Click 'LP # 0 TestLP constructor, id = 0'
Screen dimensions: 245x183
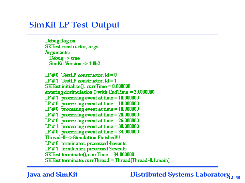pyautogui.click(x=81, y=75)
